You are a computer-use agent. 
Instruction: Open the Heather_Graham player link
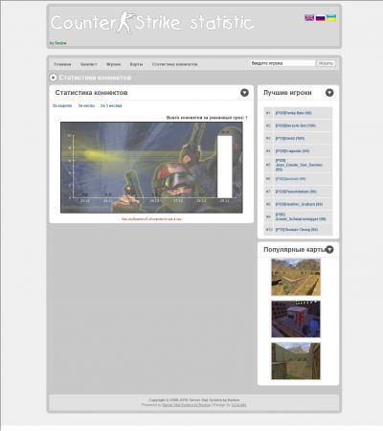[x=299, y=204]
